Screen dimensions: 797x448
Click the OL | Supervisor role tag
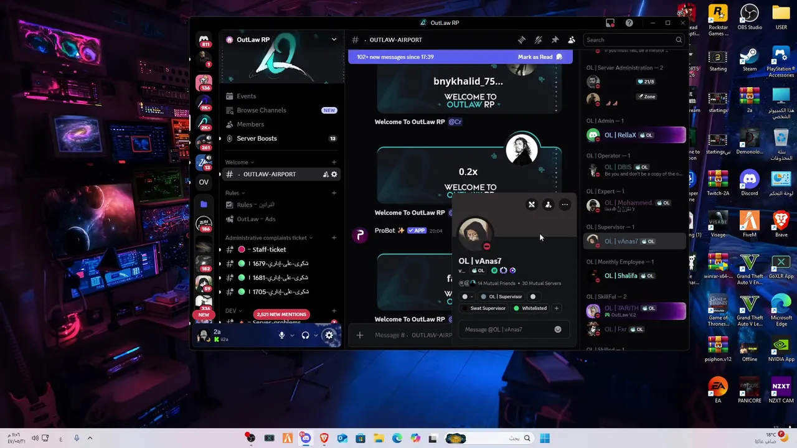[501, 297]
